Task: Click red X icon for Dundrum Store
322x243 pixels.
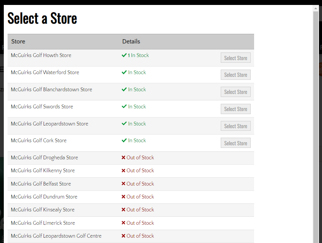Action: 123,197
